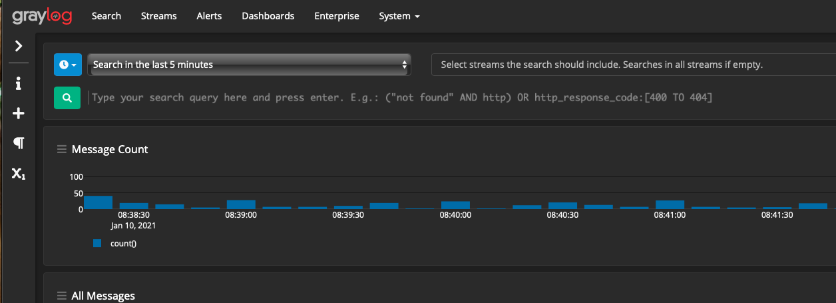Expand the sidebar with the chevron arrow

coord(19,46)
